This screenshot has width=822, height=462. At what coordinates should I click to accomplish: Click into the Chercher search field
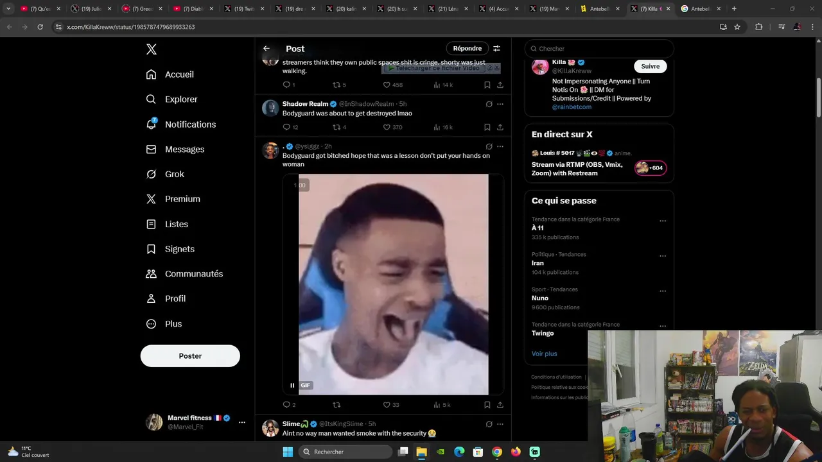click(599, 49)
